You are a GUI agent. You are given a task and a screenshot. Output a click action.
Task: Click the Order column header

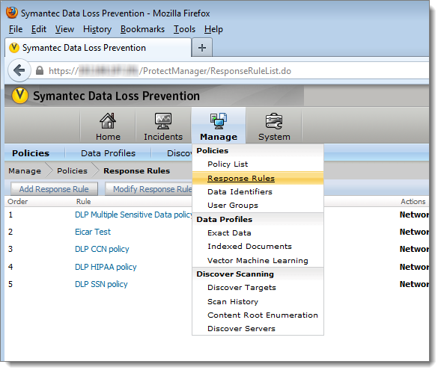pos(18,201)
